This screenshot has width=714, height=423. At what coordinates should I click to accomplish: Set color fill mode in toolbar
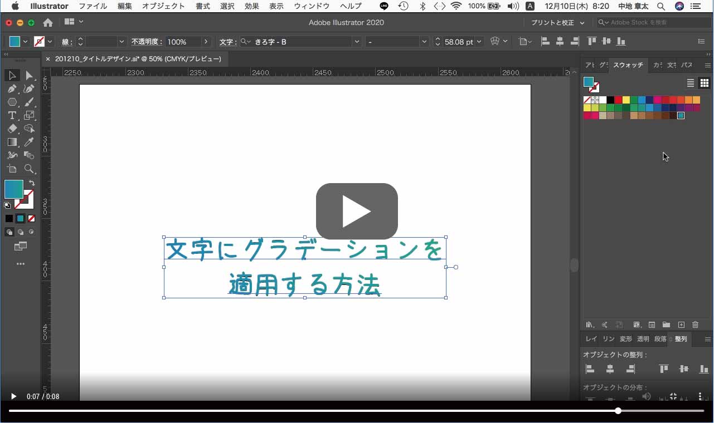pyautogui.click(x=9, y=219)
